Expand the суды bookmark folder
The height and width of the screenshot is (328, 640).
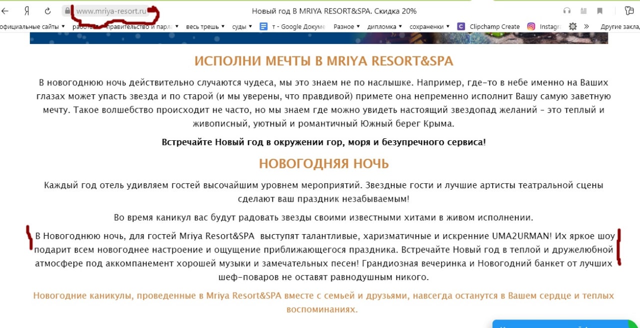pyautogui.click(x=242, y=26)
